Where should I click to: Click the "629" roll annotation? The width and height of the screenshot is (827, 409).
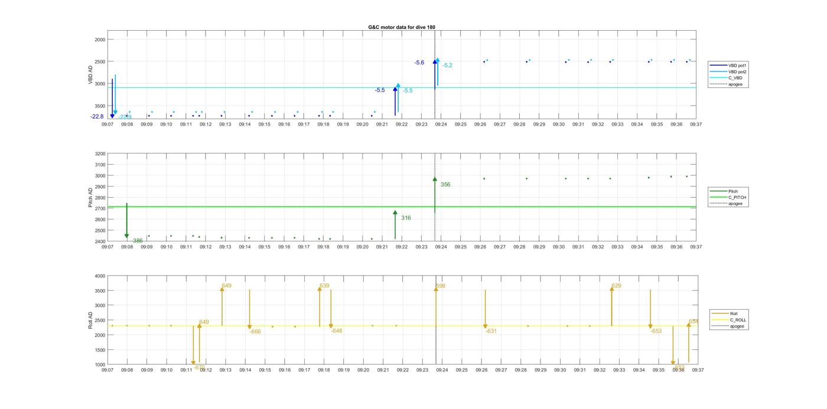point(616,286)
